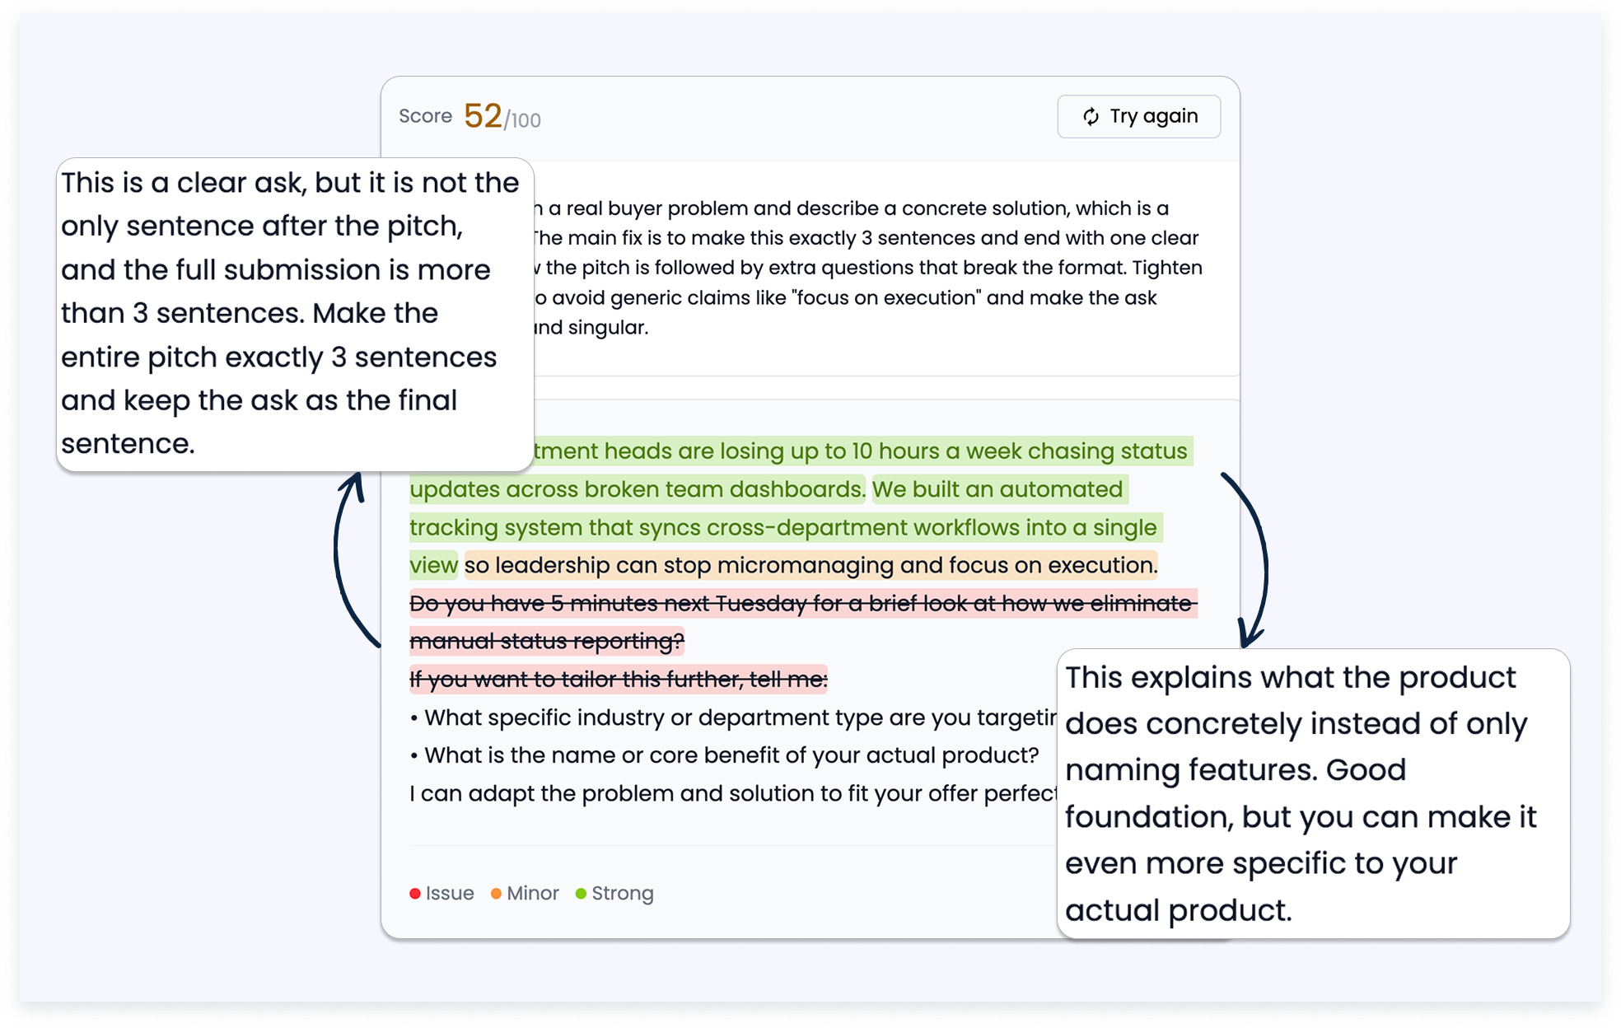Select the score value 52
The image size is (1621, 1028).
[x=483, y=116]
